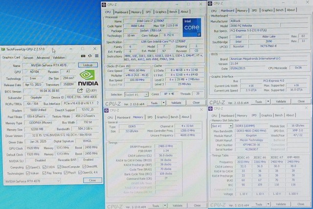Click the Lookup button in GPU-Z

(x=88, y=65)
